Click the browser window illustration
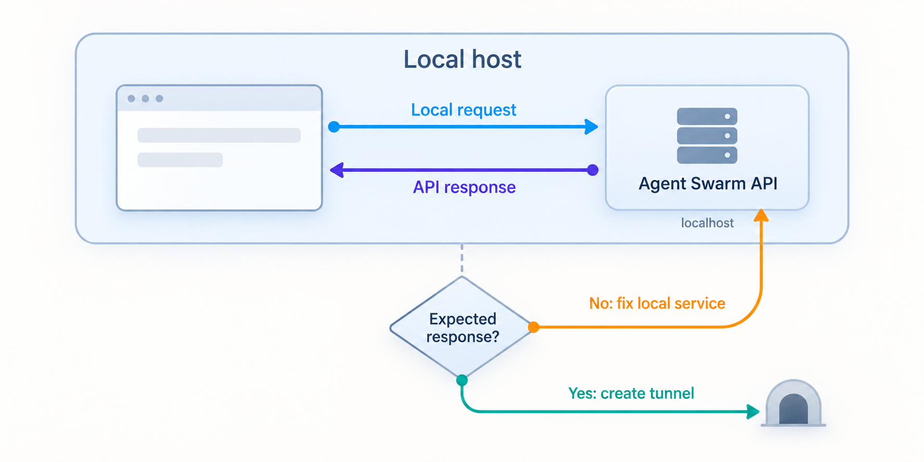This screenshot has width=924, height=462. click(x=219, y=148)
